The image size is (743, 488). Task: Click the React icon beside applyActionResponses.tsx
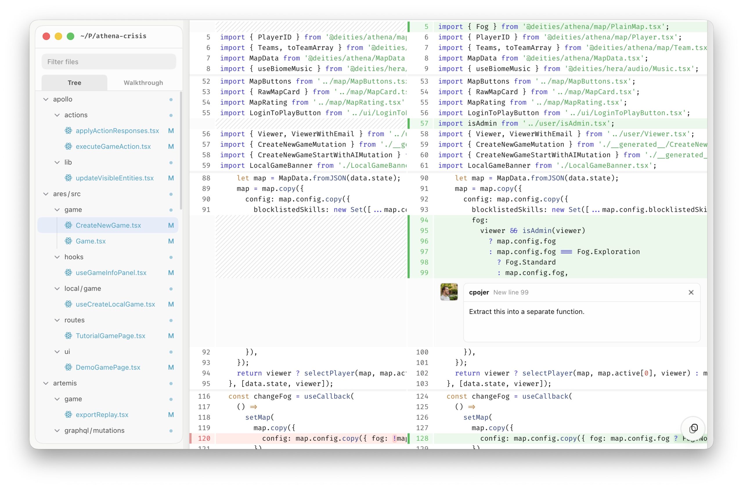(68, 131)
